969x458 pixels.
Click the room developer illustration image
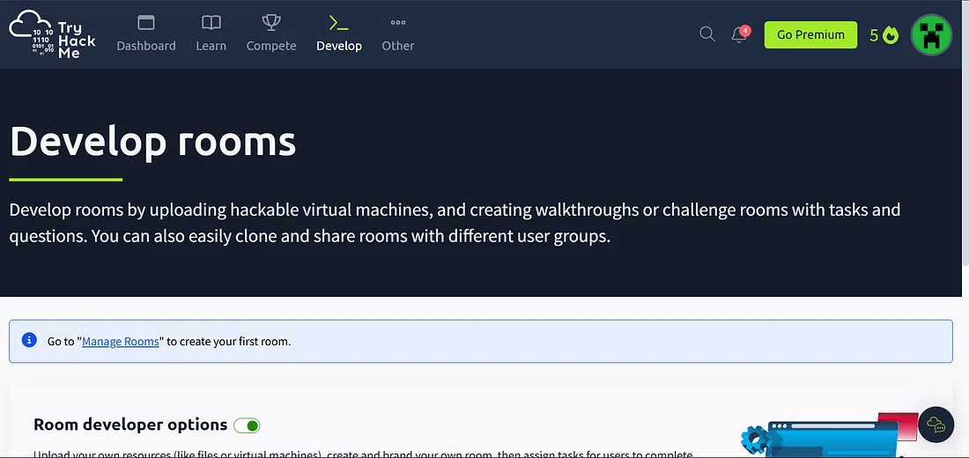click(828, 436)
